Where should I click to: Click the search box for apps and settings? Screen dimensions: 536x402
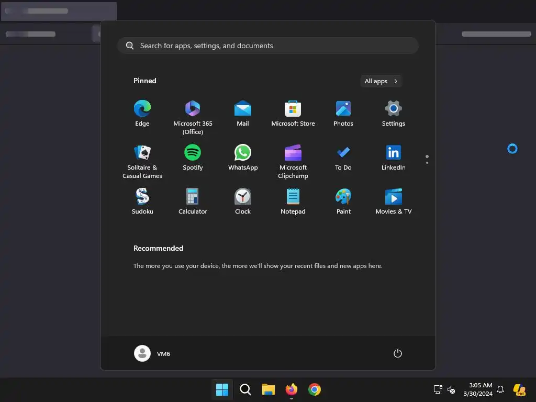tap(268, 46)
